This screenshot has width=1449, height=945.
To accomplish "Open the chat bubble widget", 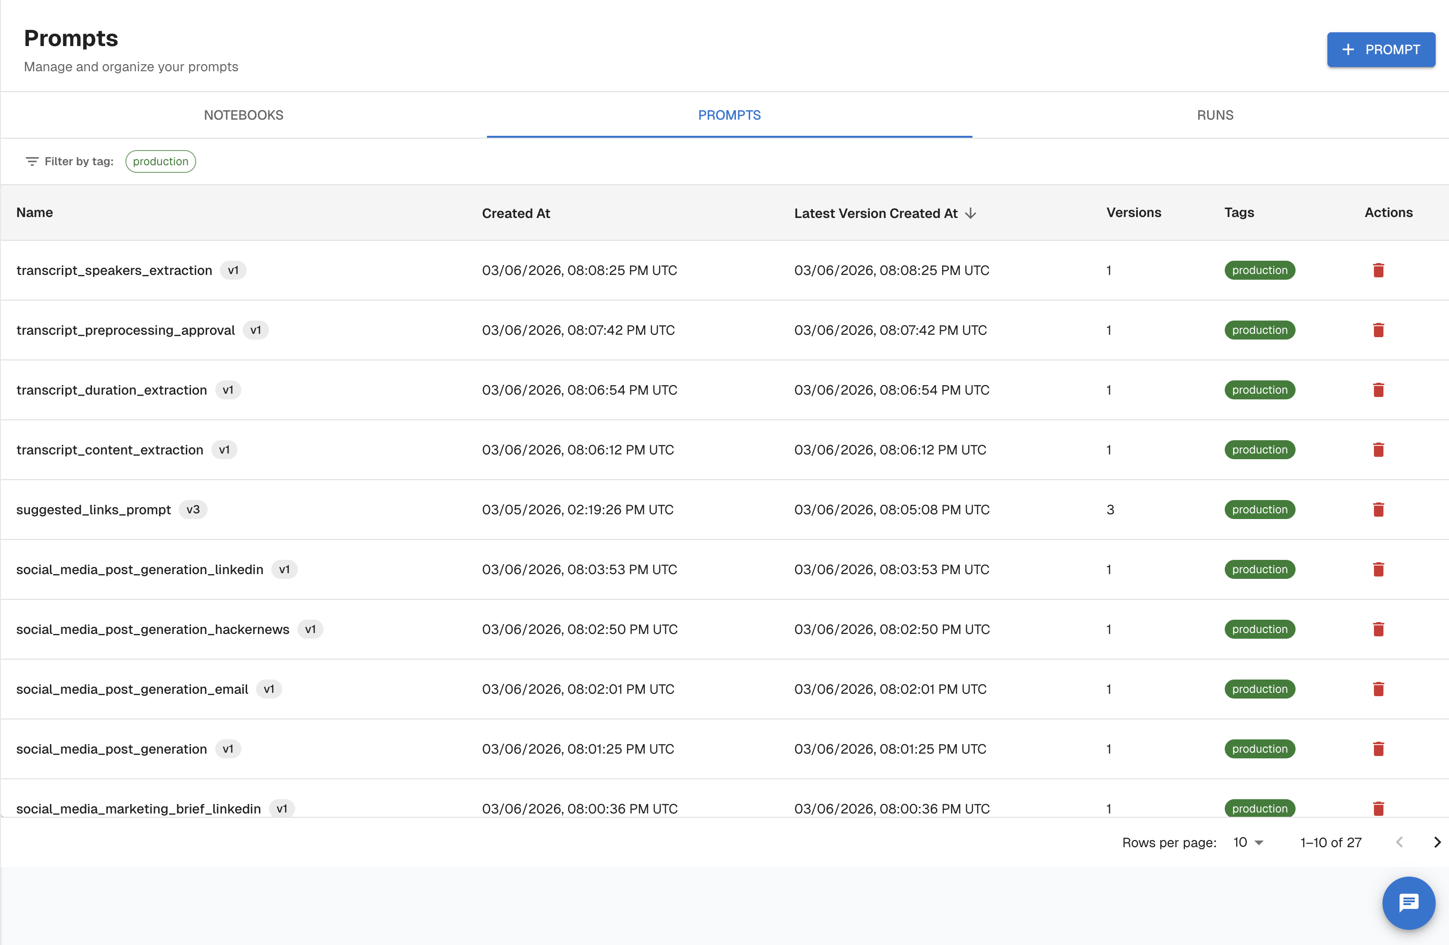I will coord(1408,902).
